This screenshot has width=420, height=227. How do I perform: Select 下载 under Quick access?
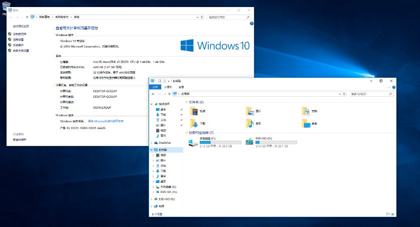point(163,115)
